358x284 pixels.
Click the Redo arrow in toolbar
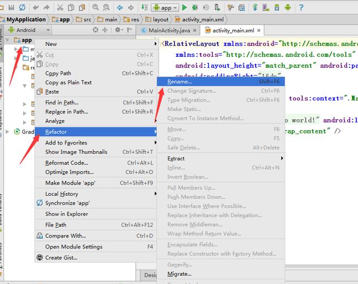(46, 8)
